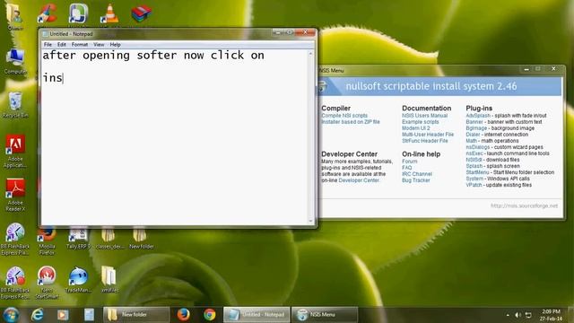Open the user folder icon on the desktop
The image size is (574, 323).
click(x=14, y=17)
